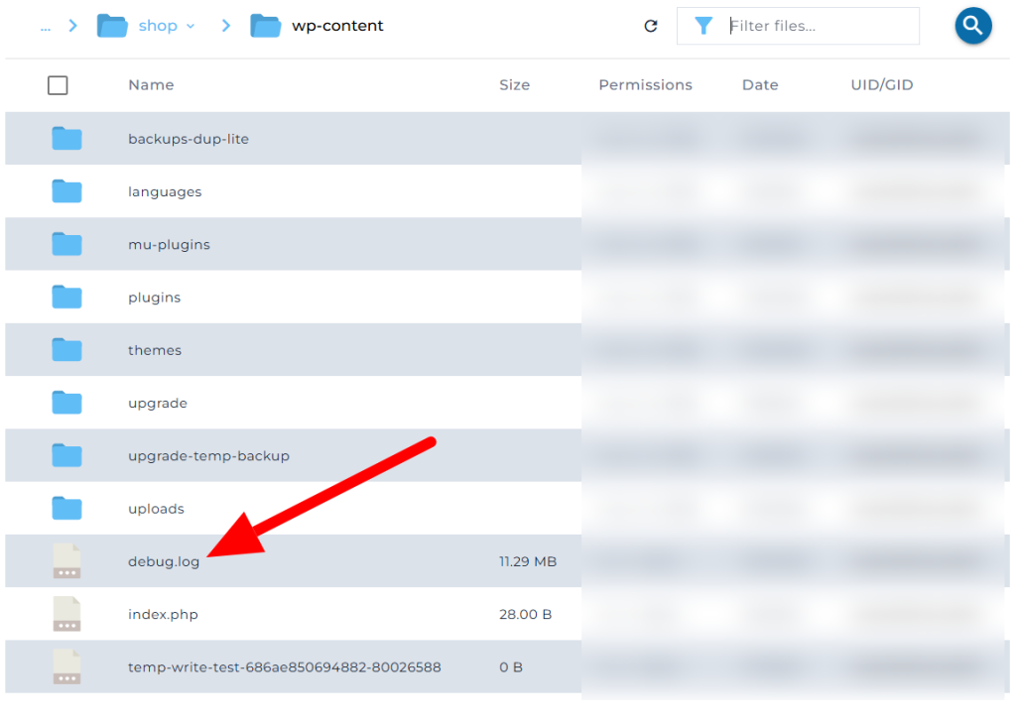This screenshot has height=722, width=1016.
Task: Click the blue search button
Action: point(972,26)
